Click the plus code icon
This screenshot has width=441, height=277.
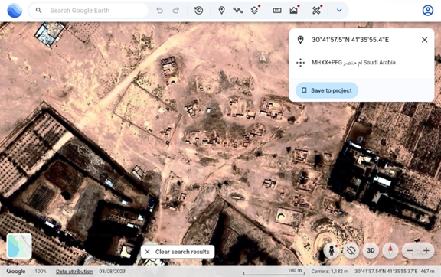(x=300, y=63)
